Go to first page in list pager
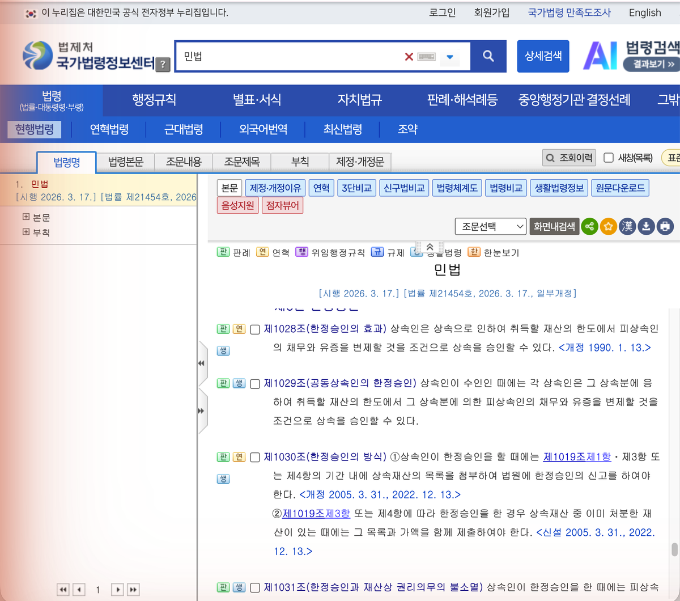Screen dimensions: 680x601 pyautogui.click(x=63, y=590)
